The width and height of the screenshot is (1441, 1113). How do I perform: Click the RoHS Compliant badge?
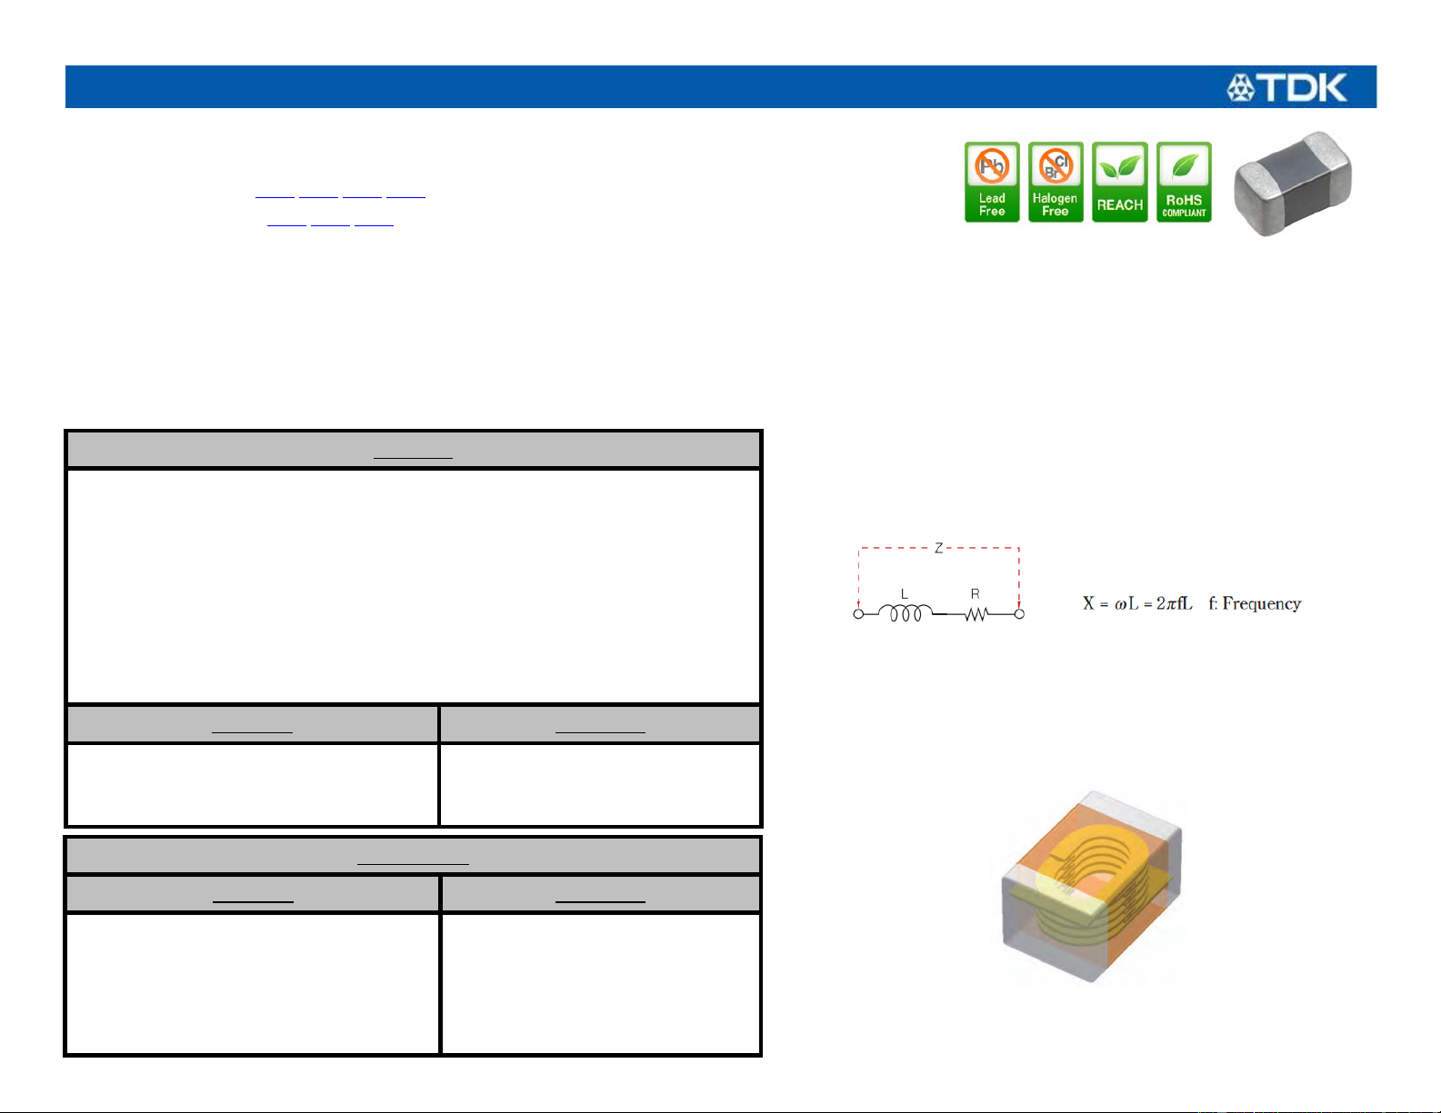click(1184, 182)
